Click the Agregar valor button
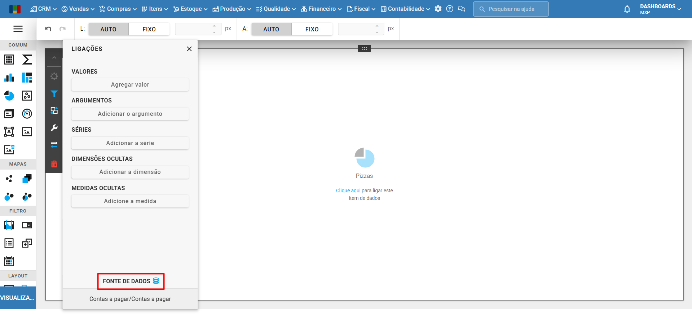The height and width of the screenshot is (324, 692). tap(130, 85)
